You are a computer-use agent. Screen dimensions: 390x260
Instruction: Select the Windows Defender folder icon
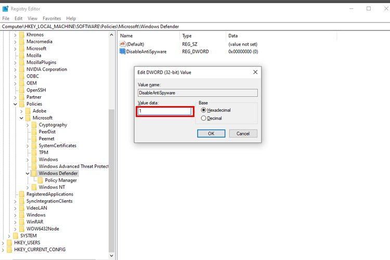(34, 173)
